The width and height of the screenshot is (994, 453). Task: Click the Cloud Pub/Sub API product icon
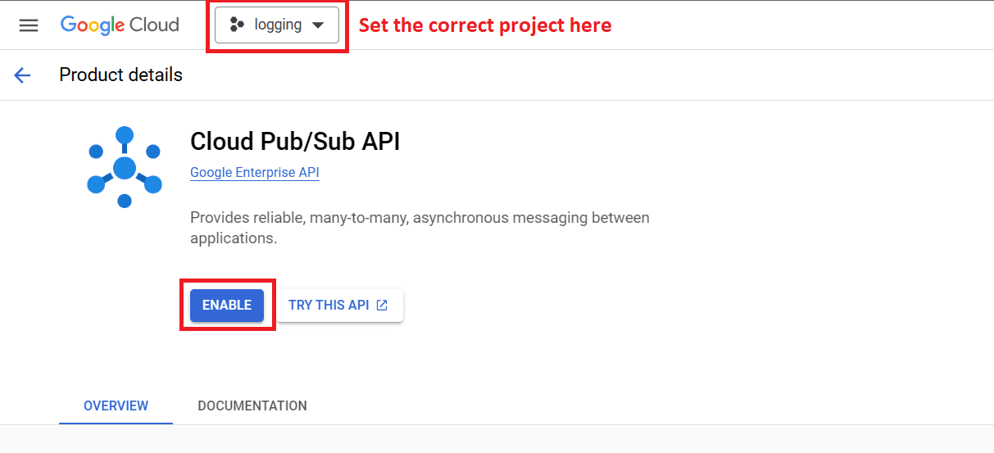(125, 167)
